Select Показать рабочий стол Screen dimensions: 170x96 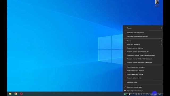(143, 78)
